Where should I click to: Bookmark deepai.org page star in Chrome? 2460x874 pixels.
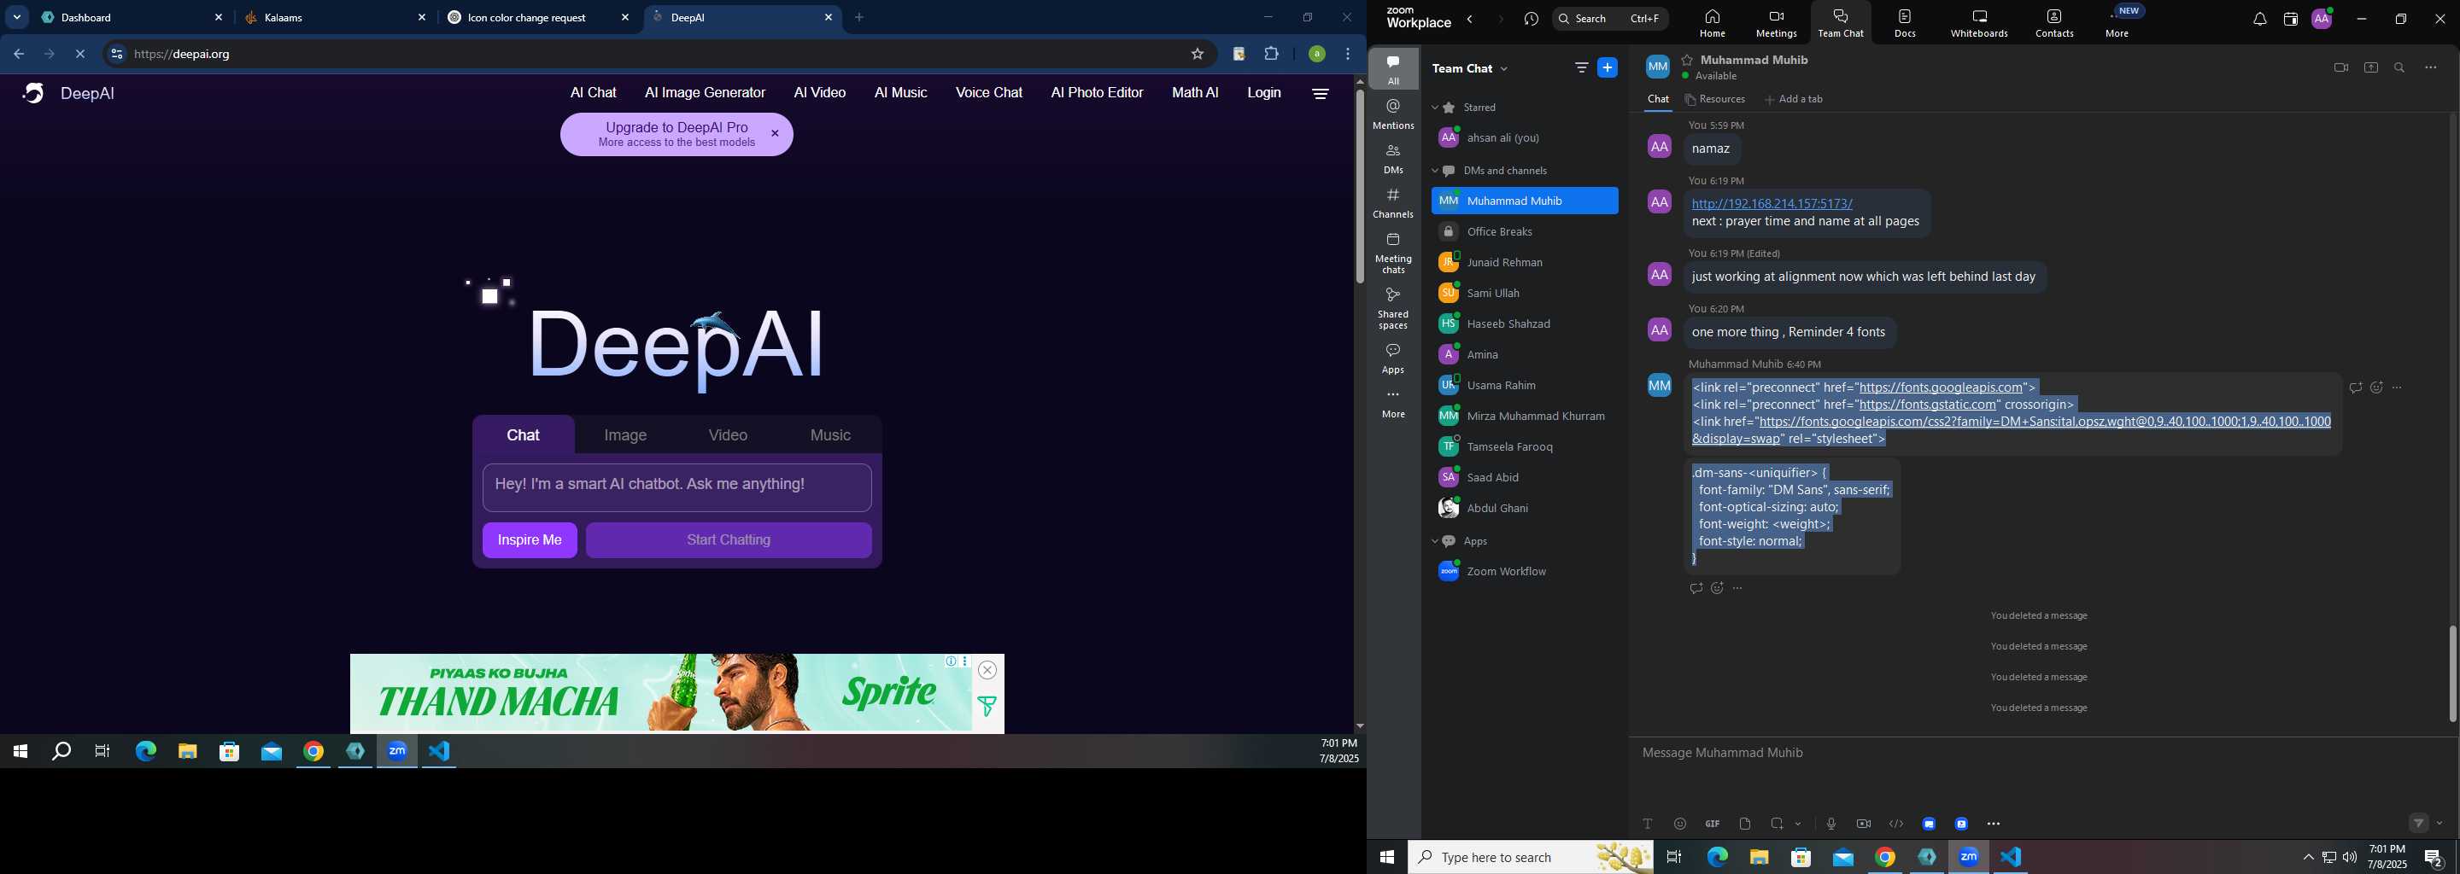point(1197,55)
